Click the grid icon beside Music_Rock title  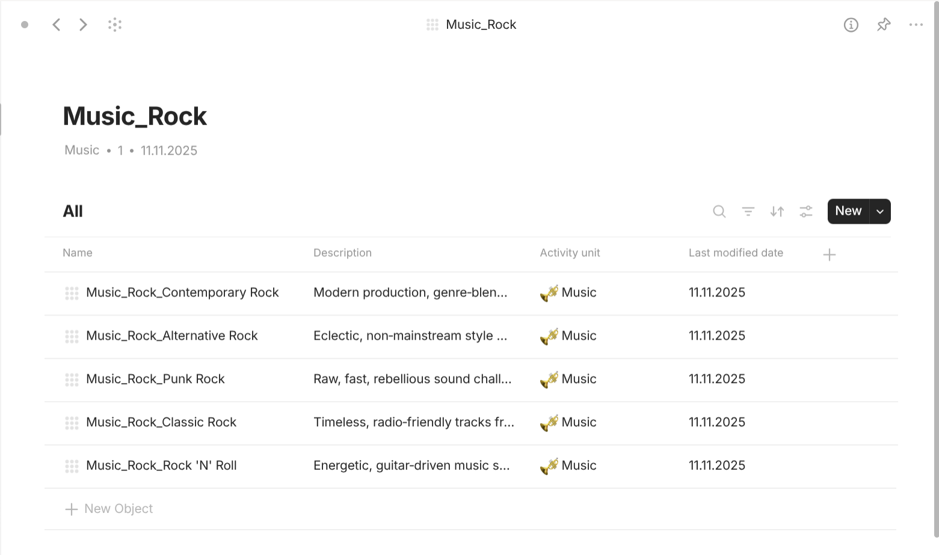pos(432,25)
